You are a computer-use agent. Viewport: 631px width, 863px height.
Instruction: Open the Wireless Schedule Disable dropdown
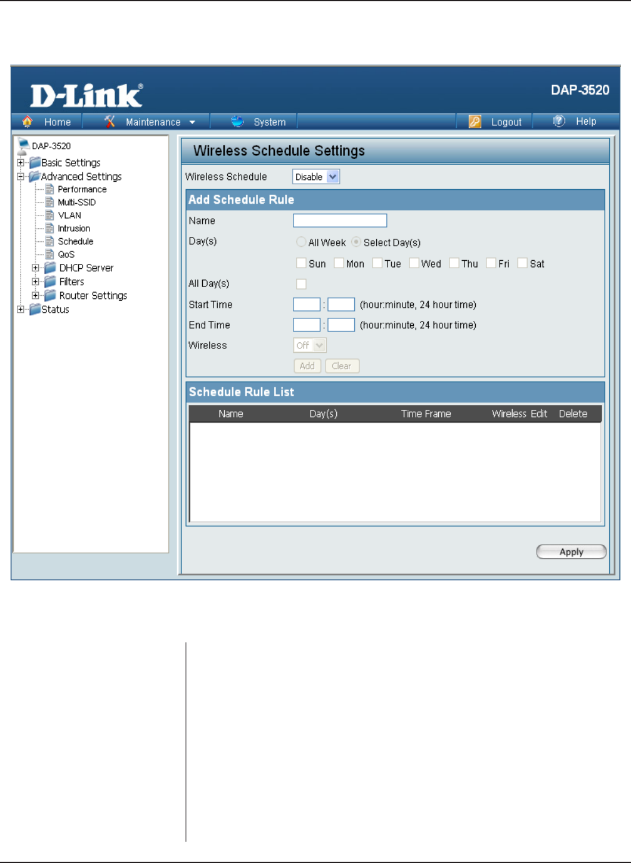[316, 177]
